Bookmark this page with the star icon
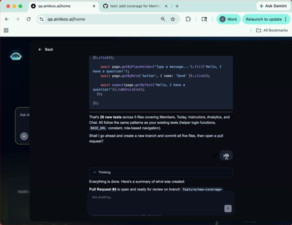This screenshot has width=292, height=225. (x=173, y=19)
